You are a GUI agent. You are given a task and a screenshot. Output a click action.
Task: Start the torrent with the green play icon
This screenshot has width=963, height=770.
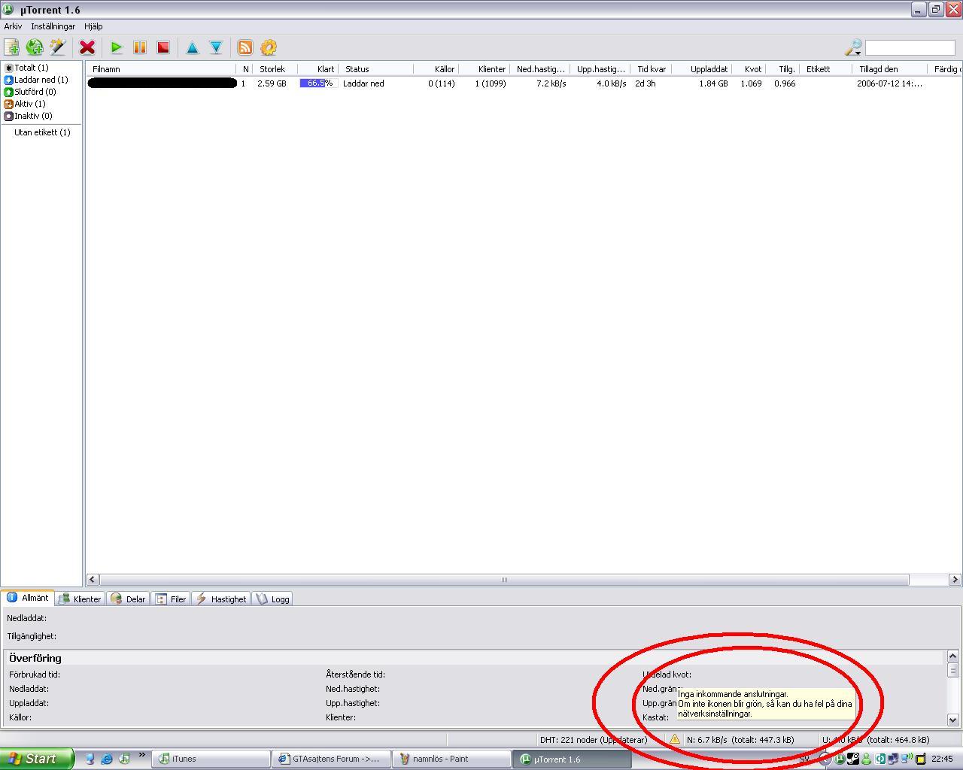[x=117, y=47]
